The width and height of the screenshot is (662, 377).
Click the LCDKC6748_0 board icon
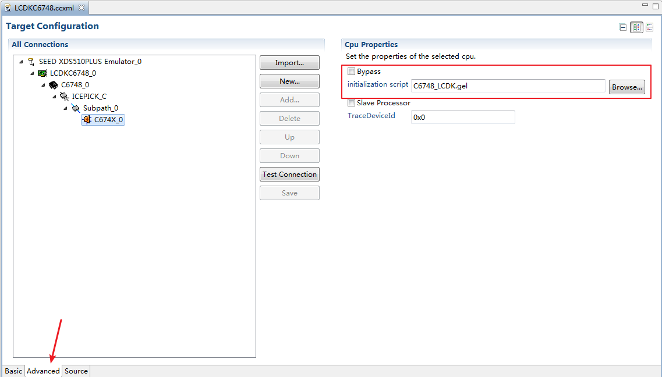click(41, 73)
